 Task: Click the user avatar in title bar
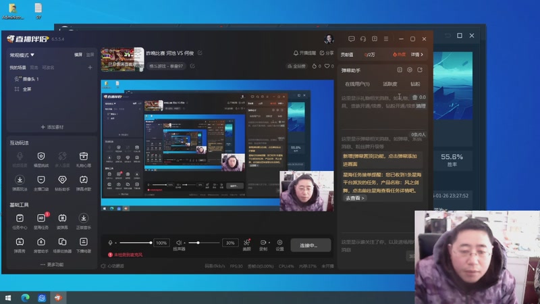coord(329,39)
